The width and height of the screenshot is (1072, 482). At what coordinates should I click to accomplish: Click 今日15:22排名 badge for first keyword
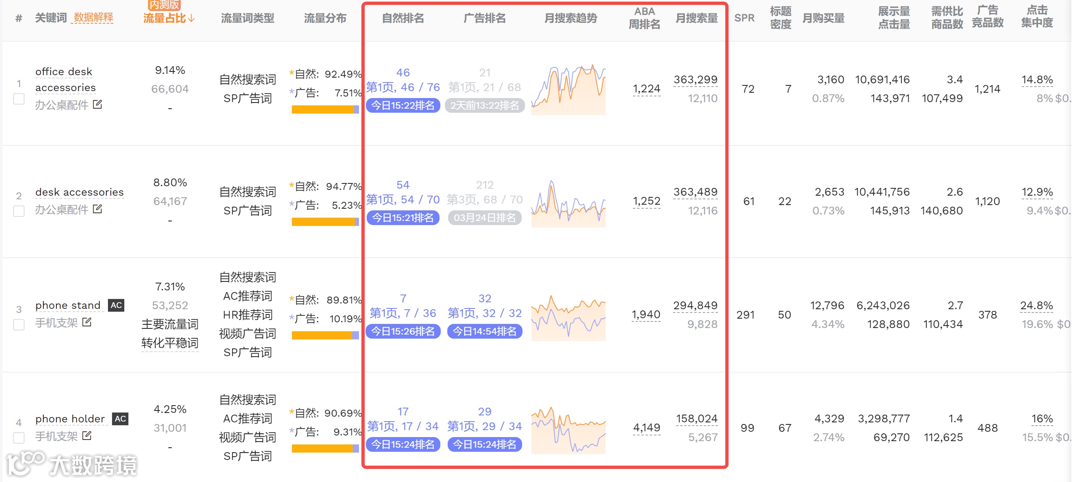(x=402, y=106)
